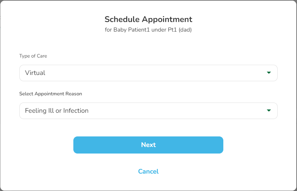This screenshot has height=191, width=297.
Task: Cancel scheduling the appointment
Action: (148, 171)
